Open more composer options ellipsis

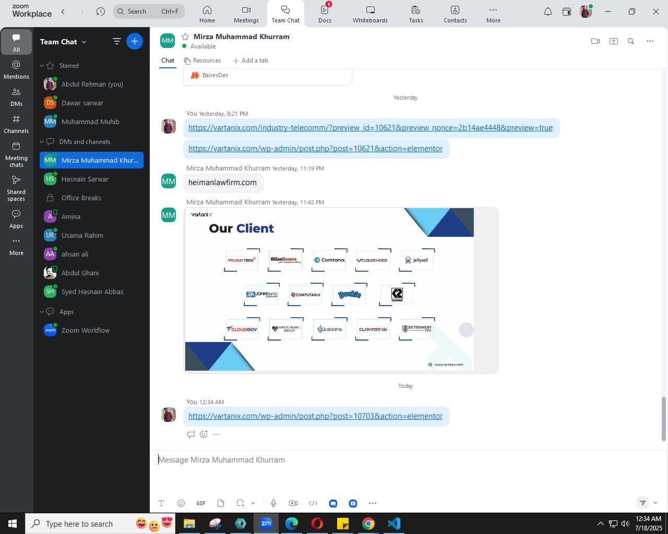[x=373, y=503]
